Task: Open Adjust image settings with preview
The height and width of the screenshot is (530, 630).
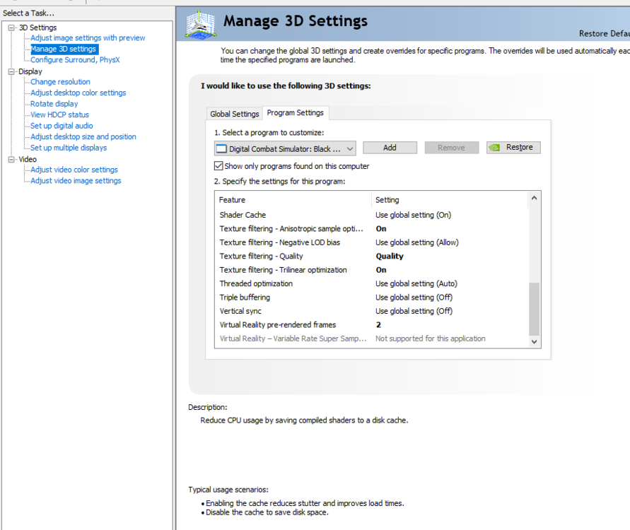Action: [88, 38]
